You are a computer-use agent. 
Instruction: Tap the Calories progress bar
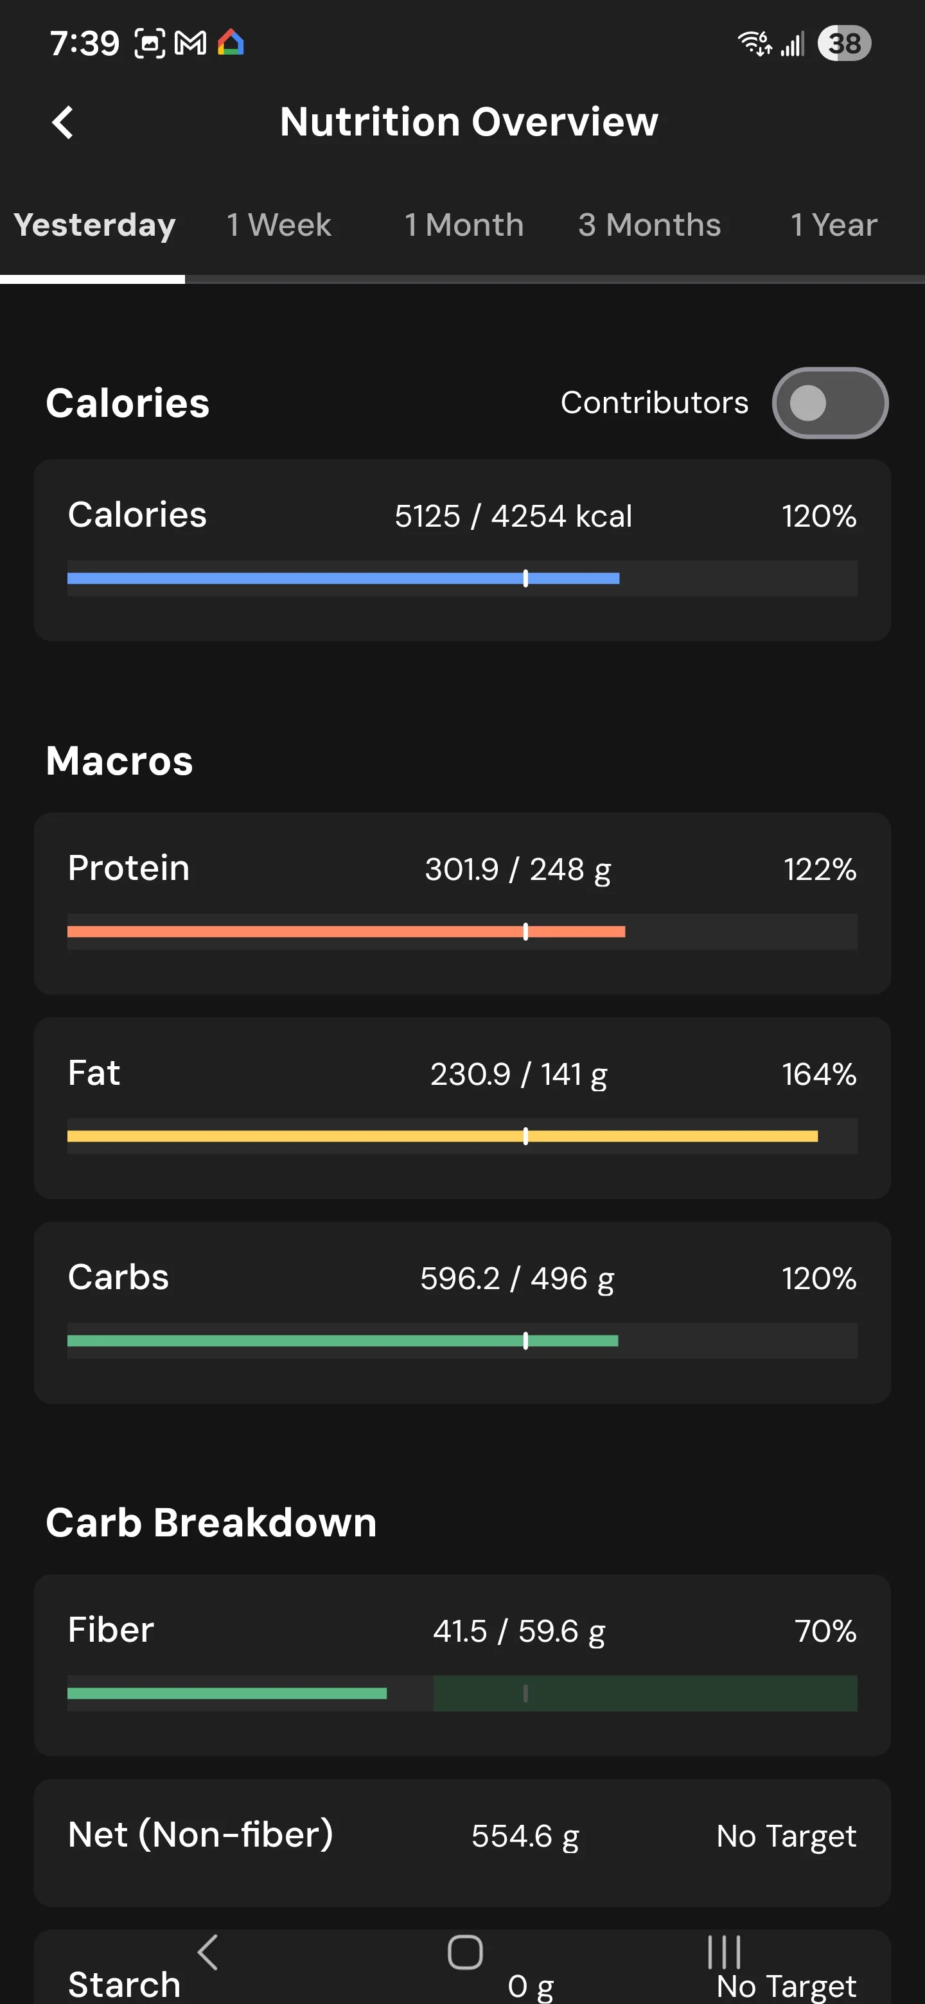(x=462, y=578)
